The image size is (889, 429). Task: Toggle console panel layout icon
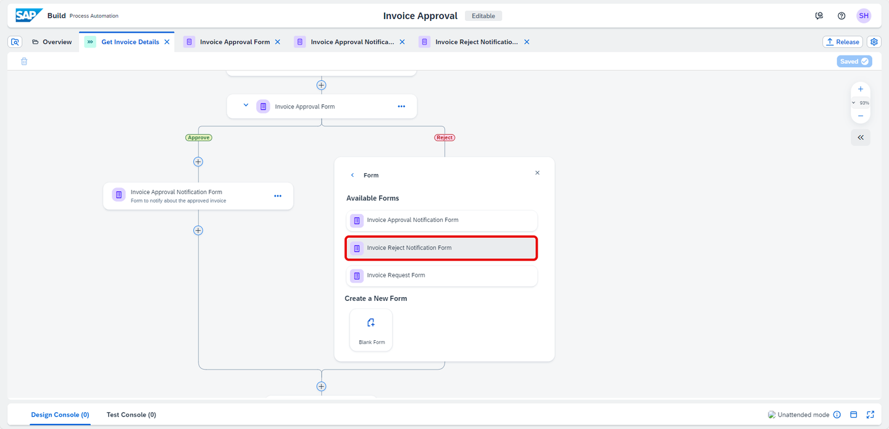pos(854,415)
